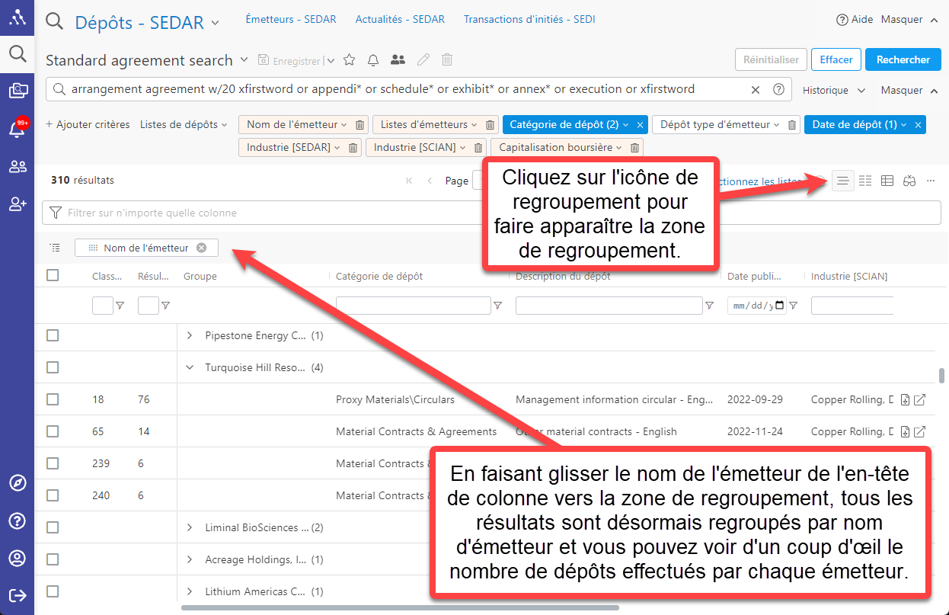This screenshot has width=949, height=615.
Task: Remove the Dépôt type d'émetteur criterion
Action: 792,125
